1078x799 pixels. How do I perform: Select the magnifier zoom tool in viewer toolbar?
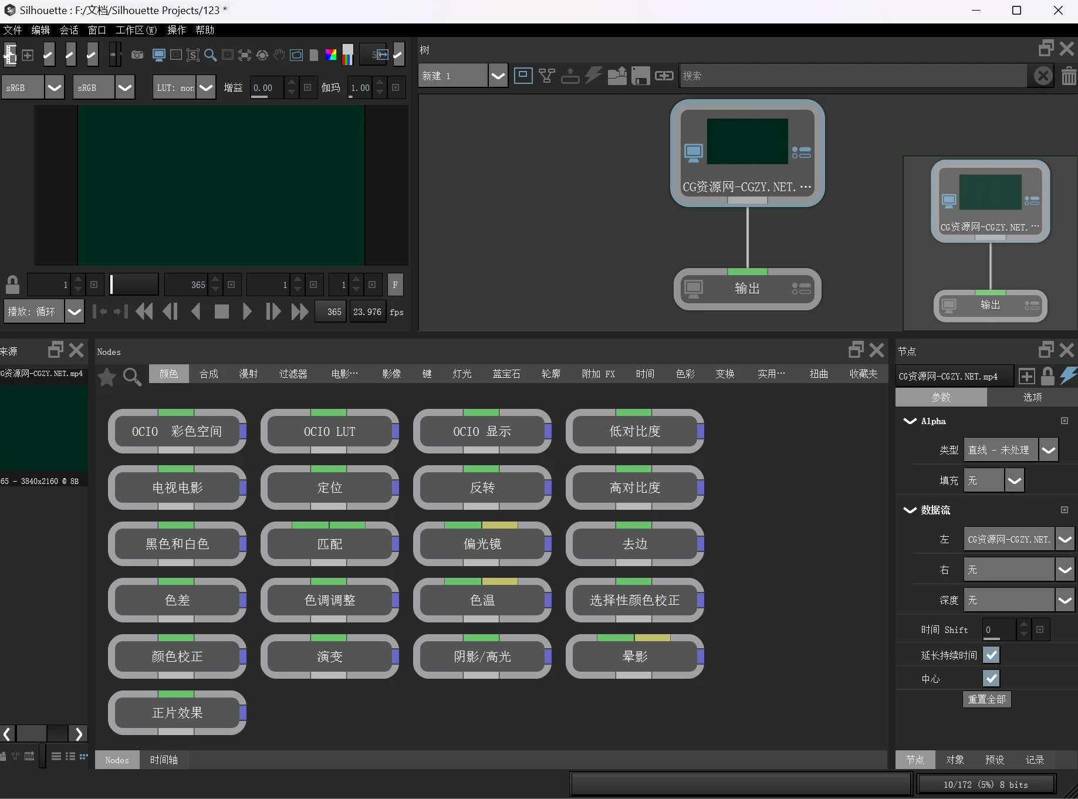210,55
